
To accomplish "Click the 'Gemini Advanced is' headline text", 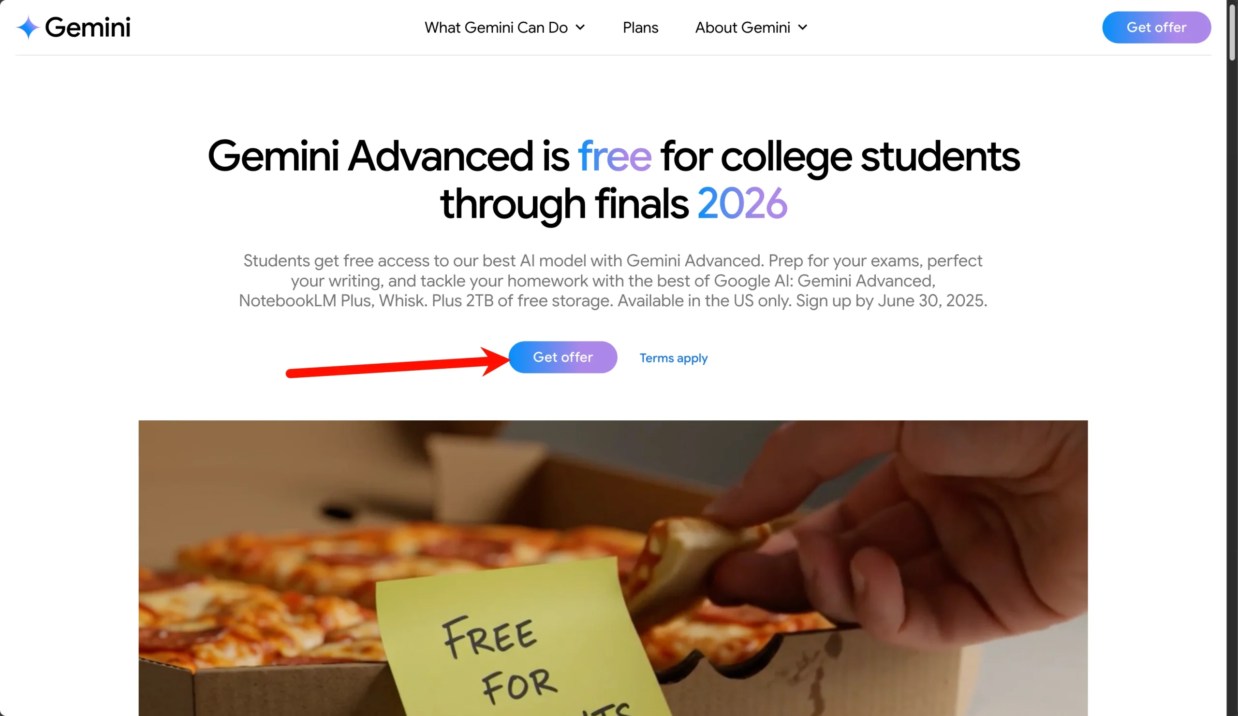I will pyautogui.click(x=388, y=157).
